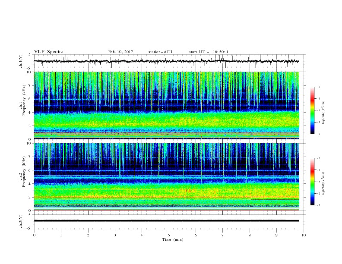Image resolution: width=342 pixels, height=264 pixels.
Task: Click the "-3" label on ch.2 colorbar
Action: coord(318,158)
